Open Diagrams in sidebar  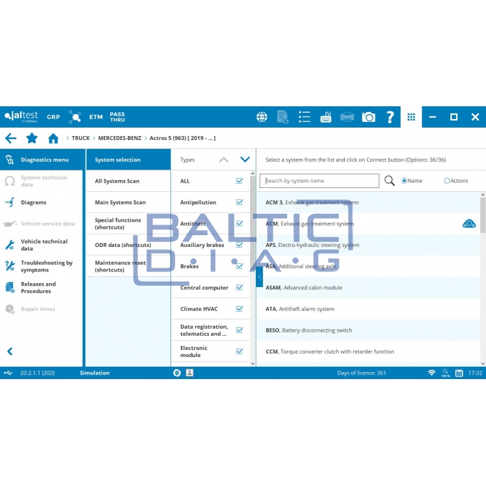click(41, 202)
